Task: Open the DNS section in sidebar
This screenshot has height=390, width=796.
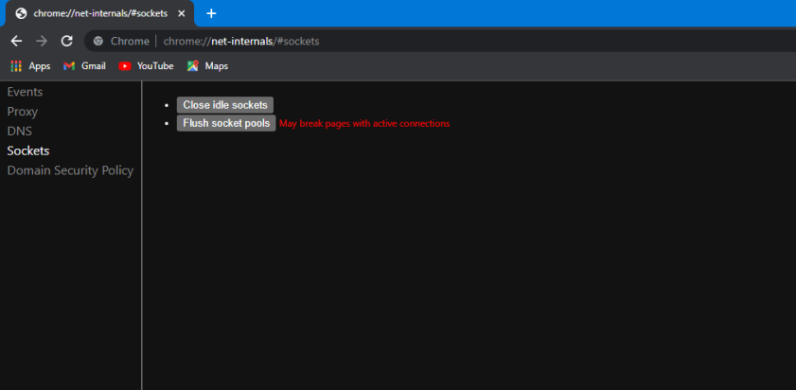Action: (20, 132)
